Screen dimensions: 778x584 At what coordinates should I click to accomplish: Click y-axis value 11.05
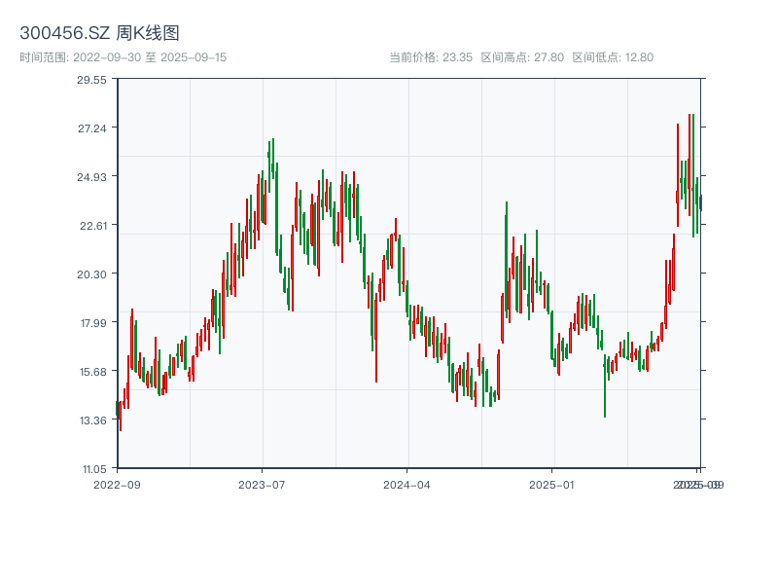tap(94, 469)
